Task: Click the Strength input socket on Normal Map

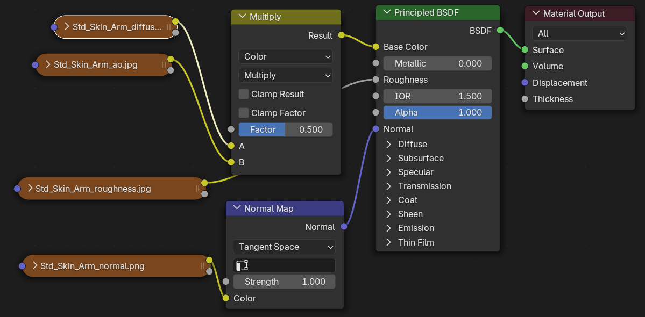Action: [225, 282]
